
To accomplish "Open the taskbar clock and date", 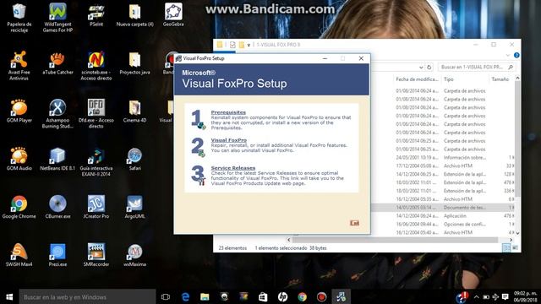I will 526,296.
